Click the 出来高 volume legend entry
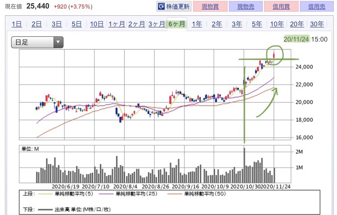Screen dimensions: 337x215 [x=74, y=210]
